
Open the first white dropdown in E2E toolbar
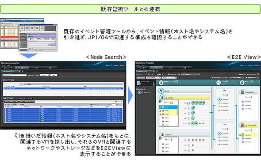(x=154, y=78)
